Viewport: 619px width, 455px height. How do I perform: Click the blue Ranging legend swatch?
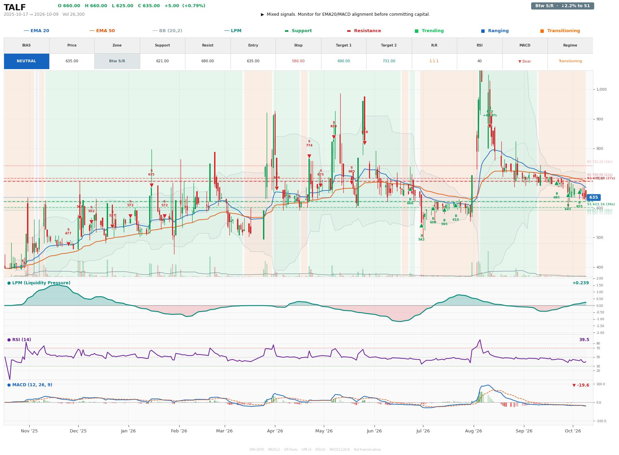[483, 31]
